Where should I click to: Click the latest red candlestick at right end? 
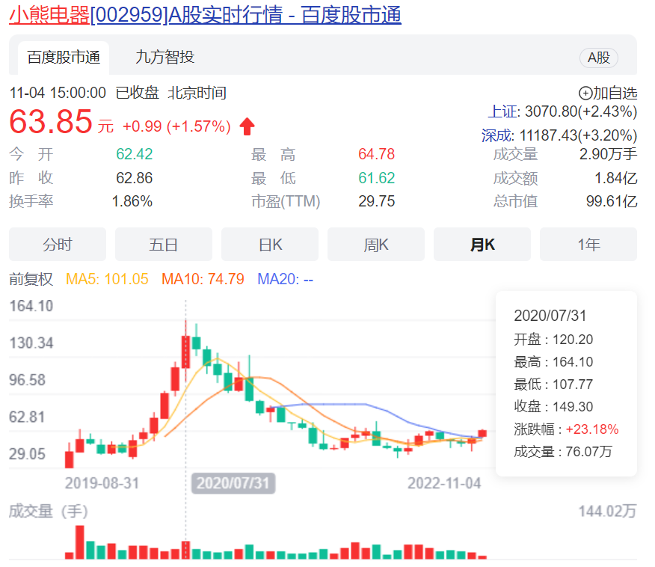click(482, 434)
